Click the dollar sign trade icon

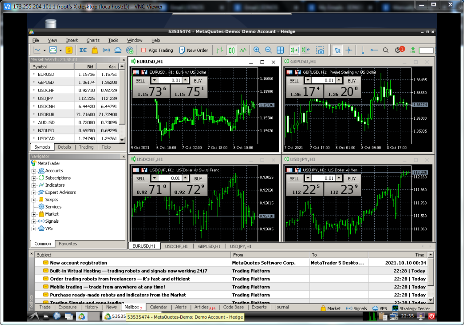(x=69, y=50)
